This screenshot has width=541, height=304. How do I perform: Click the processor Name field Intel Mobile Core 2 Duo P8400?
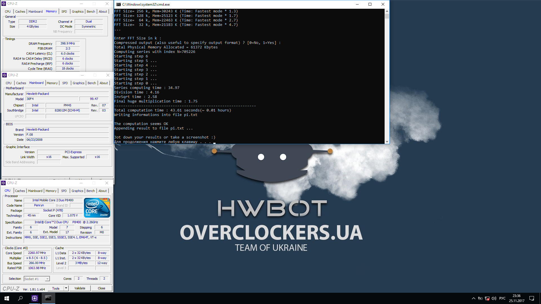[x=53, y=200]
